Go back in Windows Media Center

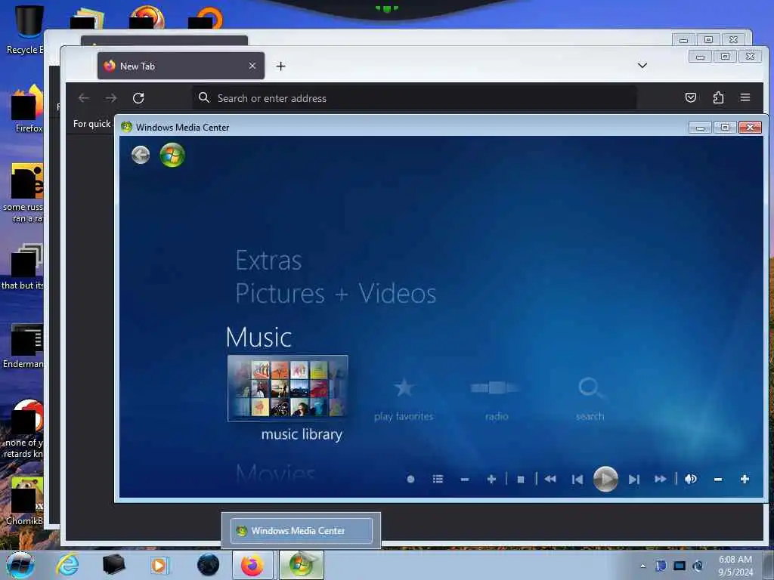[141, 156]
